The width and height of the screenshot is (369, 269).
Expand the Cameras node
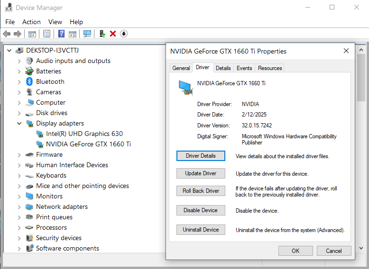coord(19,92)
